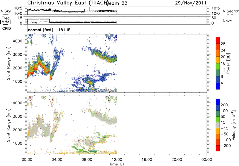
Task: Click the 'Nave' legend label
Action: pyautogui.click(x=227, y=21)
